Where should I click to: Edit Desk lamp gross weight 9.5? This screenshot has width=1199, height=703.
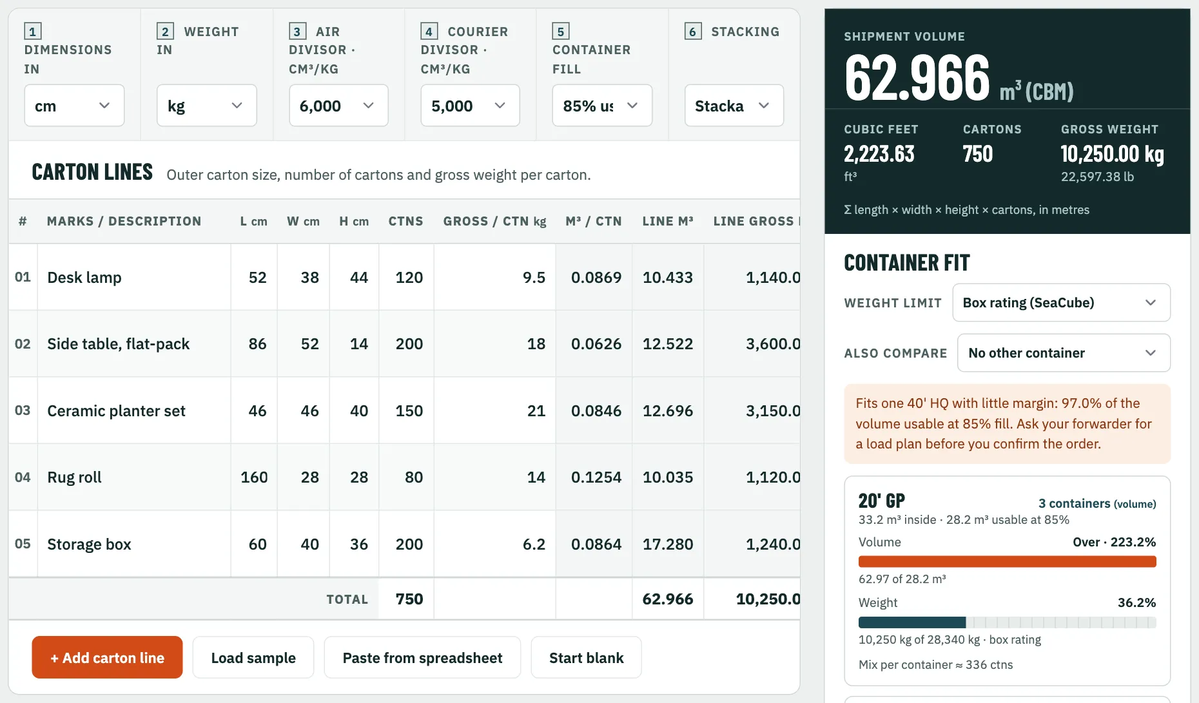pos(495,278)
